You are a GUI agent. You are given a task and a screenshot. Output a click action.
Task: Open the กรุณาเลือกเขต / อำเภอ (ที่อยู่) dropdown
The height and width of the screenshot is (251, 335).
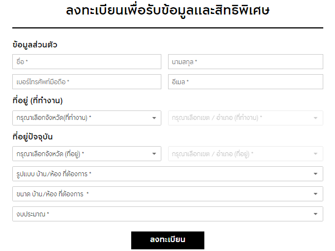240,153
